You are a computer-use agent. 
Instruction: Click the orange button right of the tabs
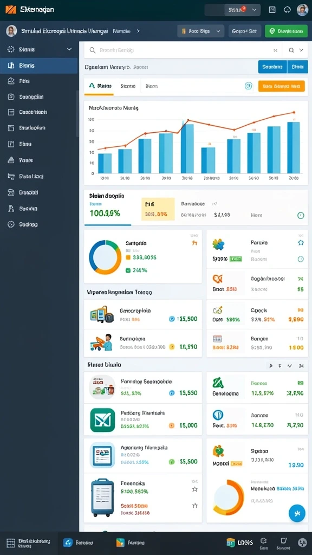coord(281,86)
